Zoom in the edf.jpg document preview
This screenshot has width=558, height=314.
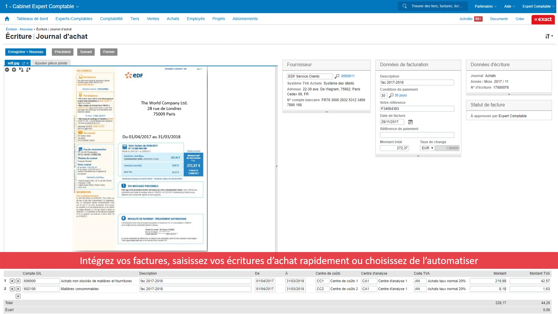coord(14,69)
